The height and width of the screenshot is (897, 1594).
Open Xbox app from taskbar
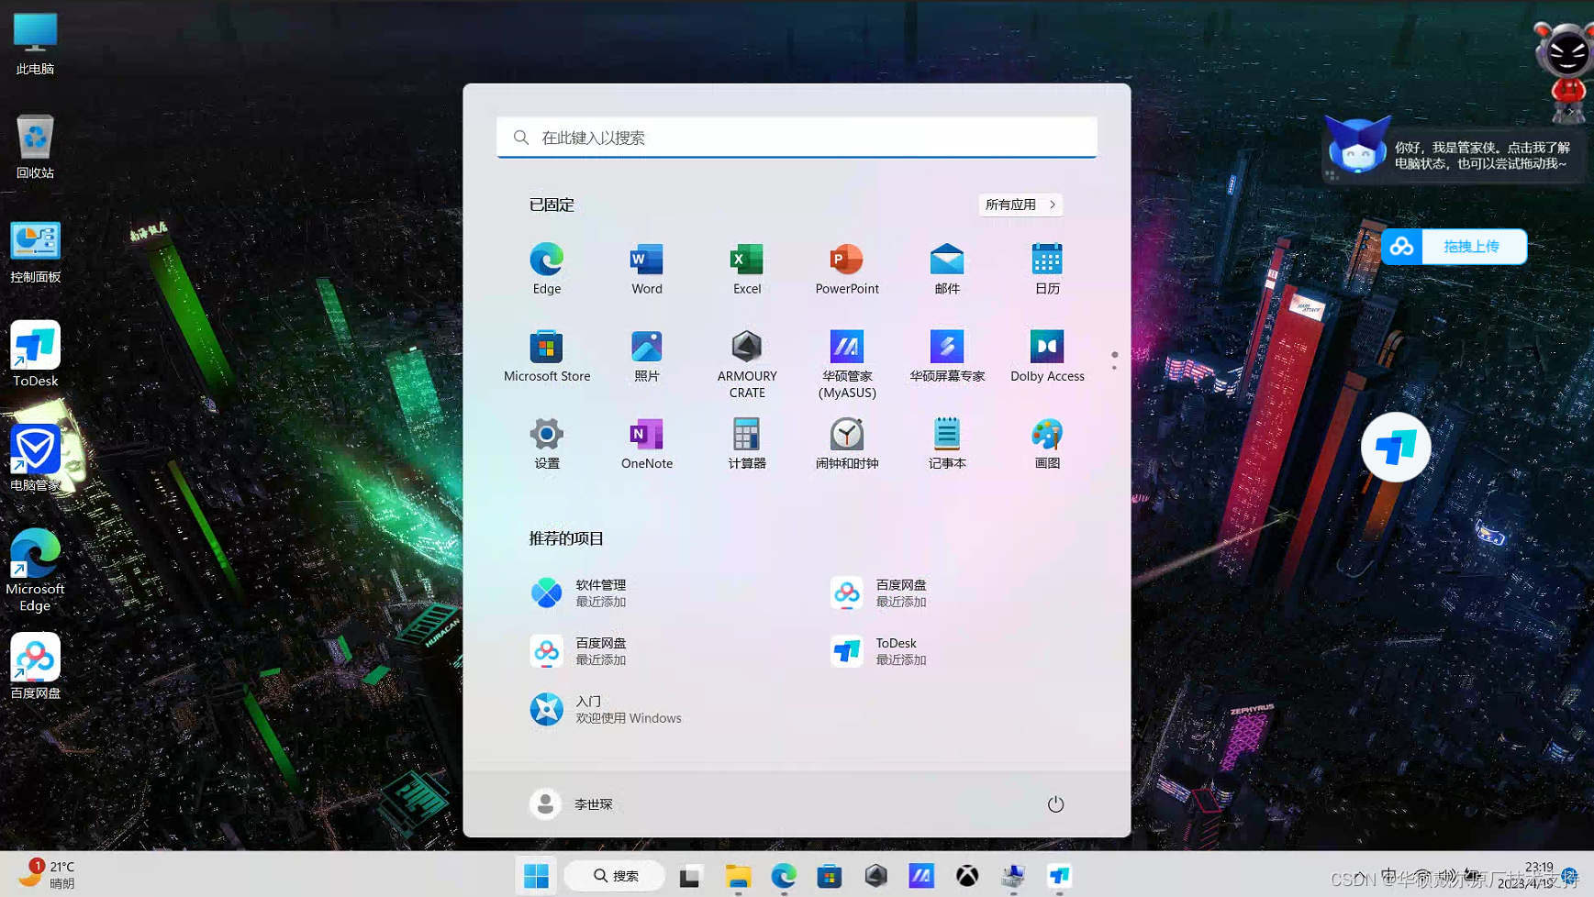click(x=967, y=876)
